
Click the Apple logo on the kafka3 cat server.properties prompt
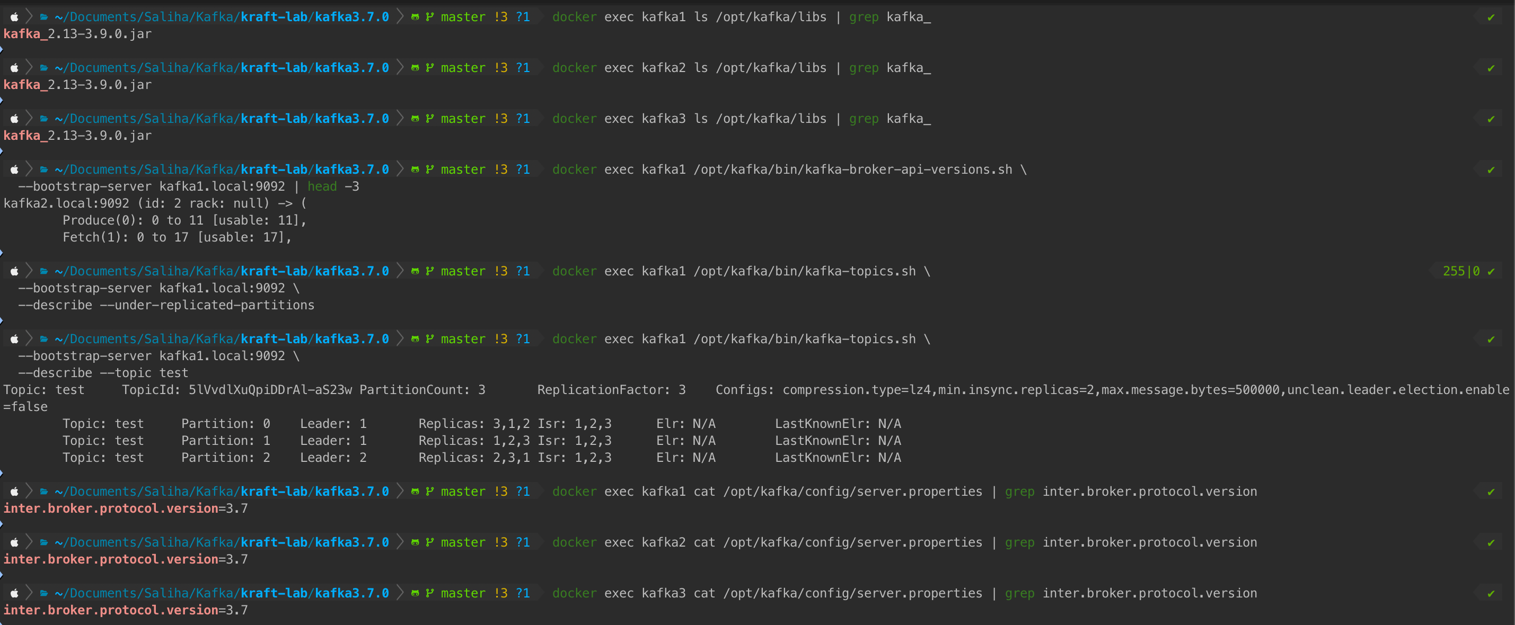click(15, 593)
